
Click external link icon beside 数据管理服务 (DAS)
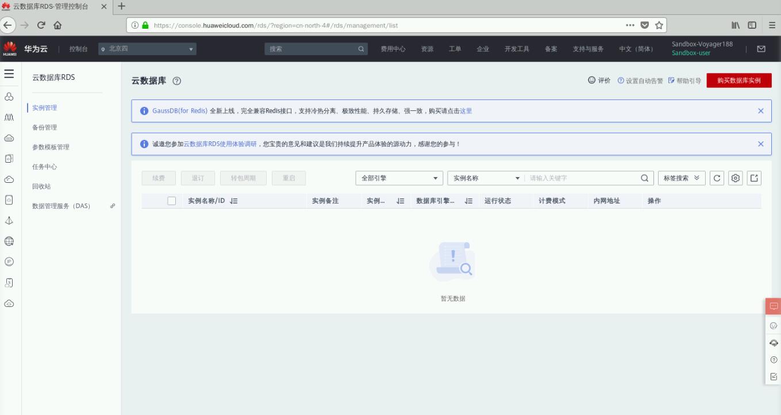pyautogui.click(x=112, y=206)
